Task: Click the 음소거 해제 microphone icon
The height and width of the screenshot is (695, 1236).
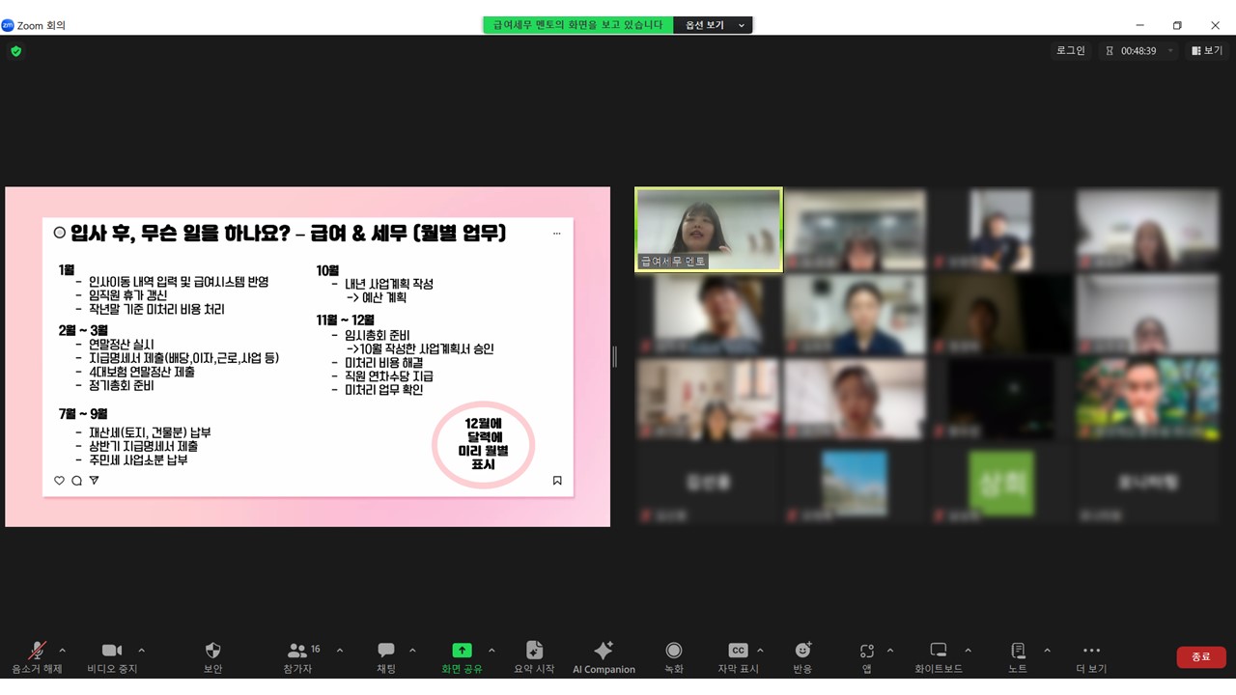Action: pos(37,651)
